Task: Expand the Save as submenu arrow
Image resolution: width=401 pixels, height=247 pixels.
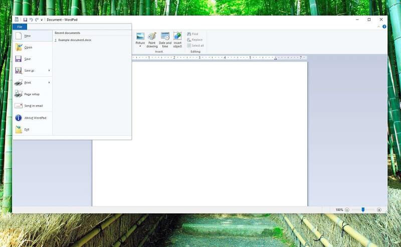Action: click(x=49, y=70)
